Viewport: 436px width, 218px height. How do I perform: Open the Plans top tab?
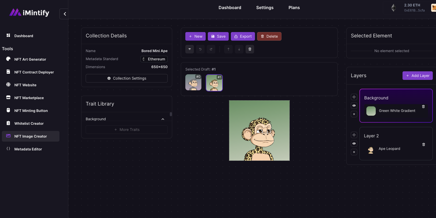(294, 8)
